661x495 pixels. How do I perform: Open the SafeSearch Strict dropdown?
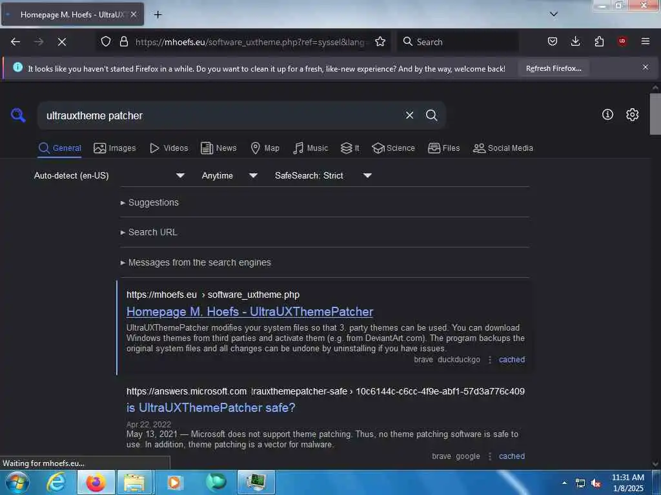pos(323,175)
